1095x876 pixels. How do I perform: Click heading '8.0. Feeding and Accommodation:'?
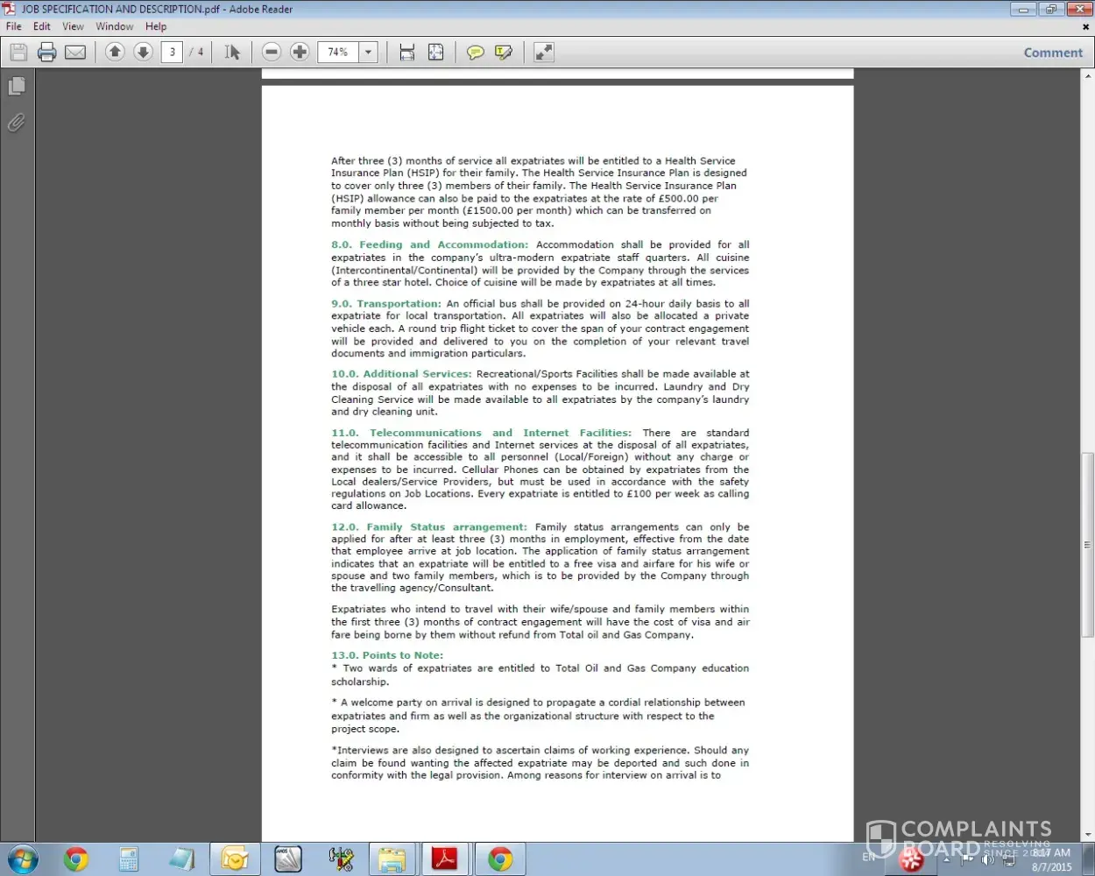[430, 245]
